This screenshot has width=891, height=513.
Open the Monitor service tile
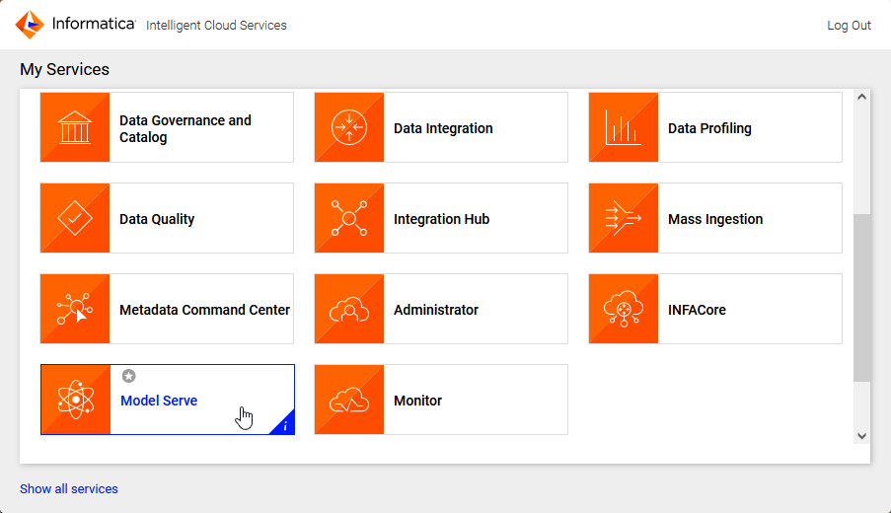pos(441,400)
